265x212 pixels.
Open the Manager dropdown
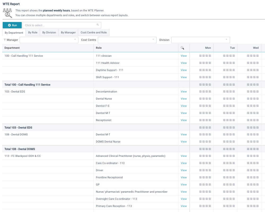click(x=49, y=40)
